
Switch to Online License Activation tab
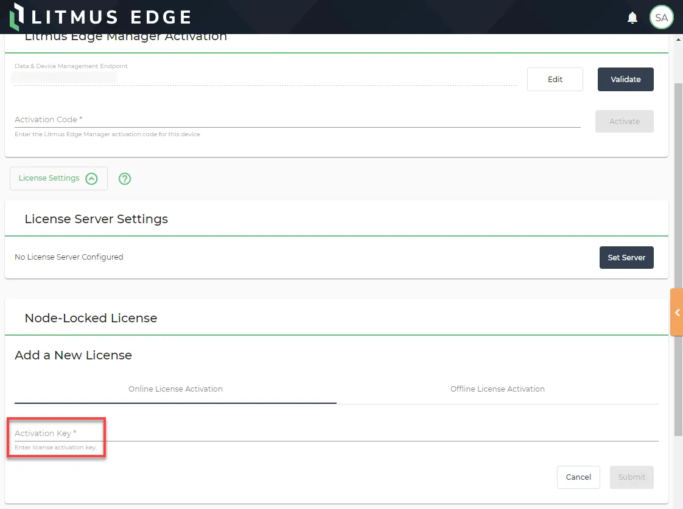pyautogui.click(x=175, y=389)
